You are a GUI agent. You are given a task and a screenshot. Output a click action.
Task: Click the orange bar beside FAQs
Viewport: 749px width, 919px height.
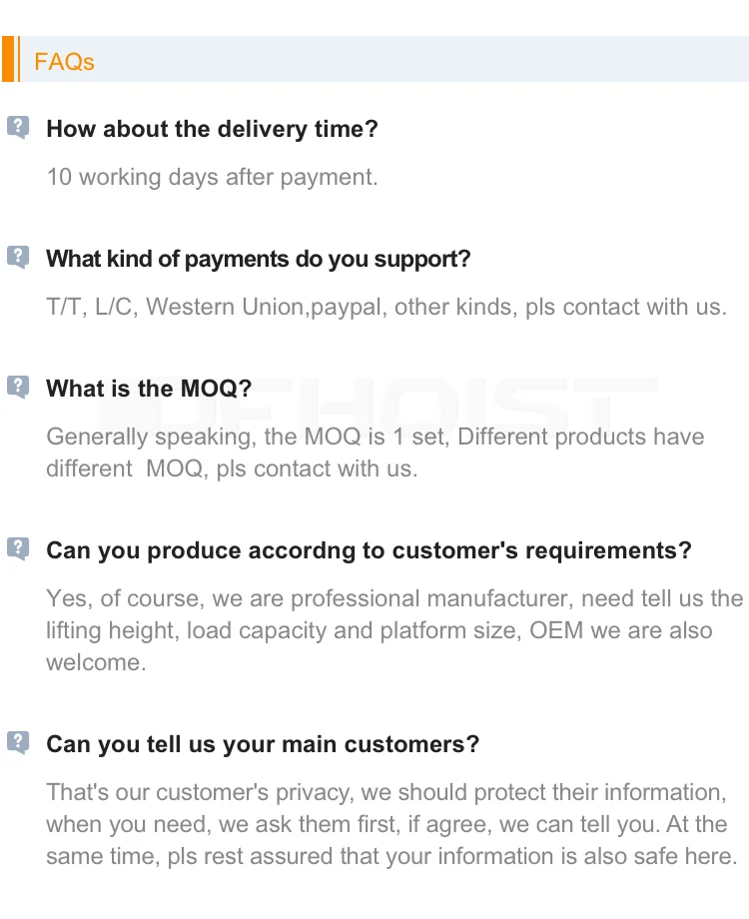click(8, 59)
